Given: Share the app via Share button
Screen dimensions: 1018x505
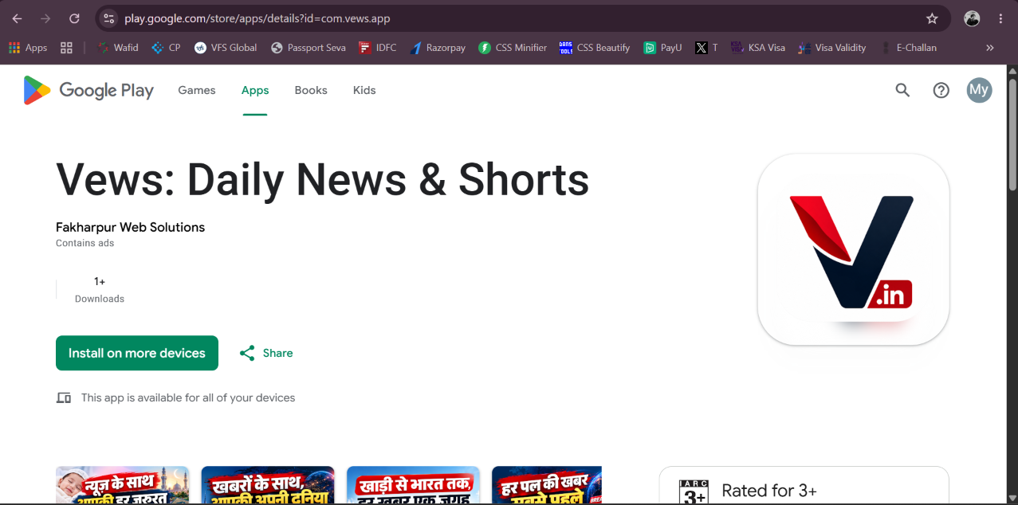Looking at the screenshot, I should click(x=266, y=353).
